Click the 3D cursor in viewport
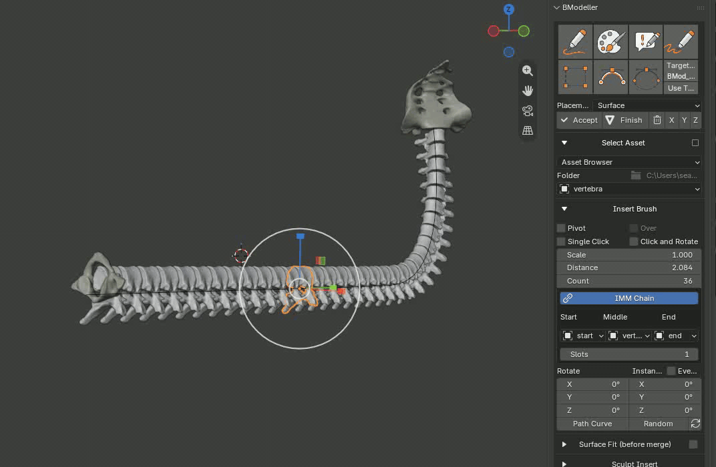 (240, 255)
